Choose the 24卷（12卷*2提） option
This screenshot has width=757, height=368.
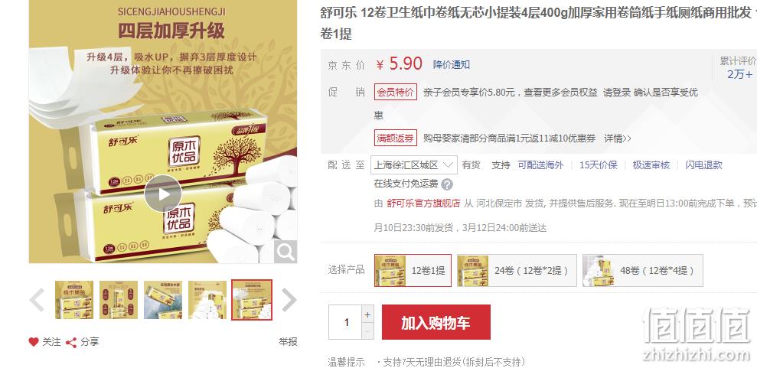click(x=517, y=271)
